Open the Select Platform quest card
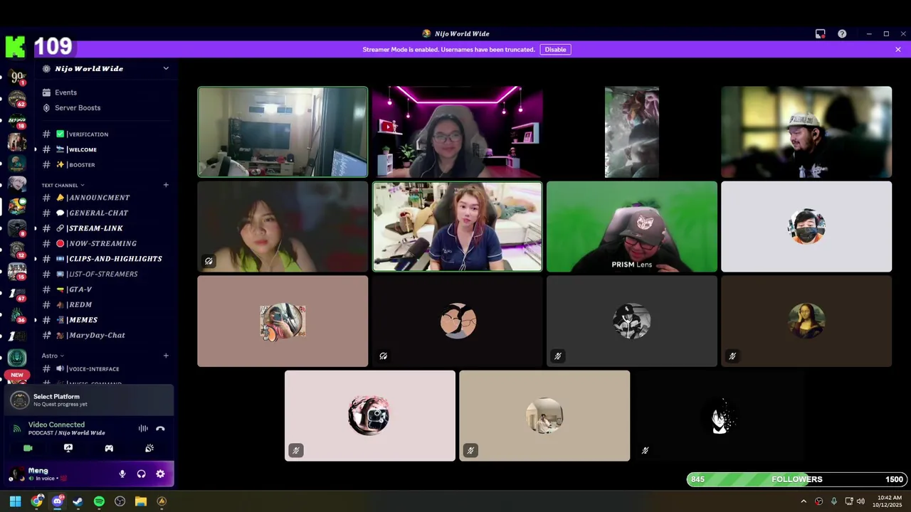 90,400
